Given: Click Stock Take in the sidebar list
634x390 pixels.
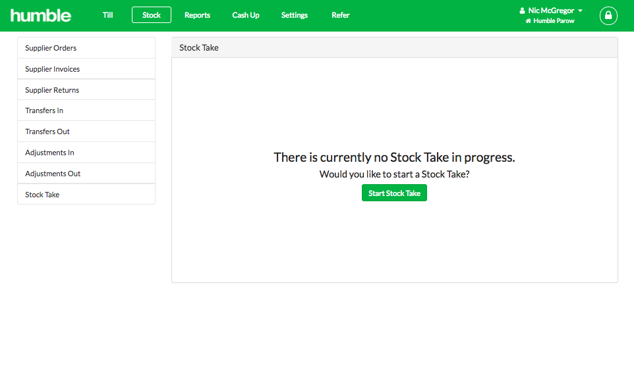Looking at the screenshot, I should click(x=86, y=194).
